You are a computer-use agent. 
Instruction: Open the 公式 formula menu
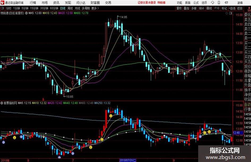tap(196, 3)
